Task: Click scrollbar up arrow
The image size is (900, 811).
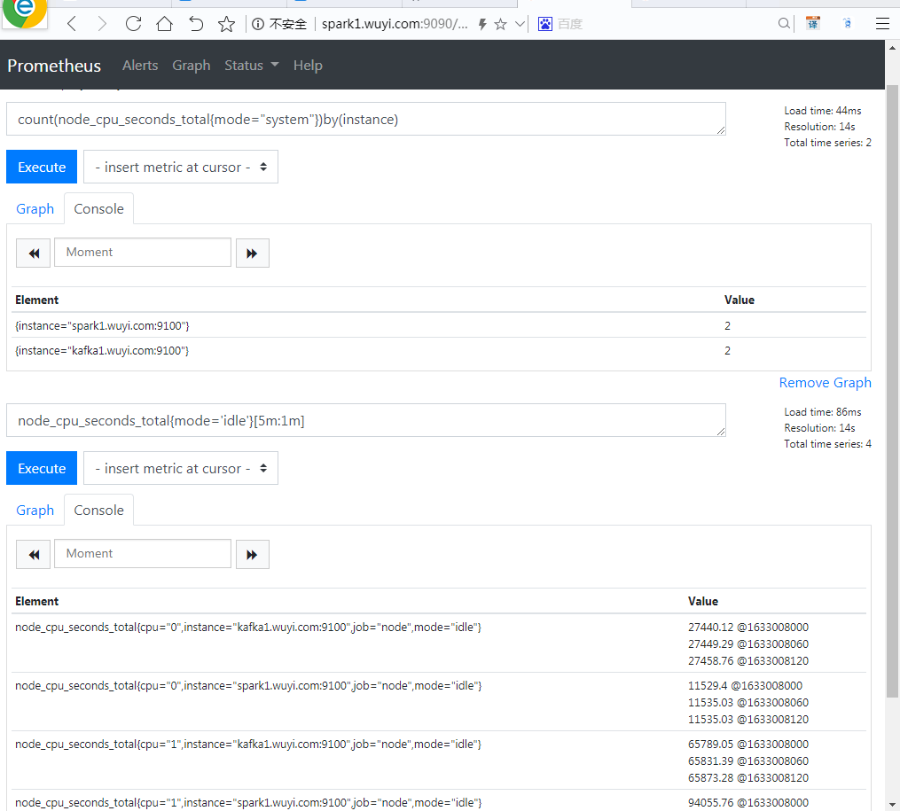Action: coord(892,48)
